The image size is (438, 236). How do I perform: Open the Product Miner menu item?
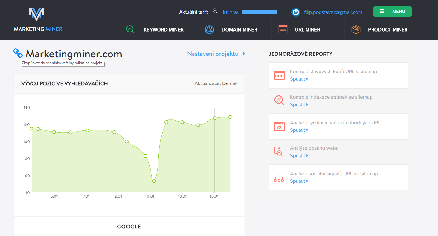click(388, 30)
